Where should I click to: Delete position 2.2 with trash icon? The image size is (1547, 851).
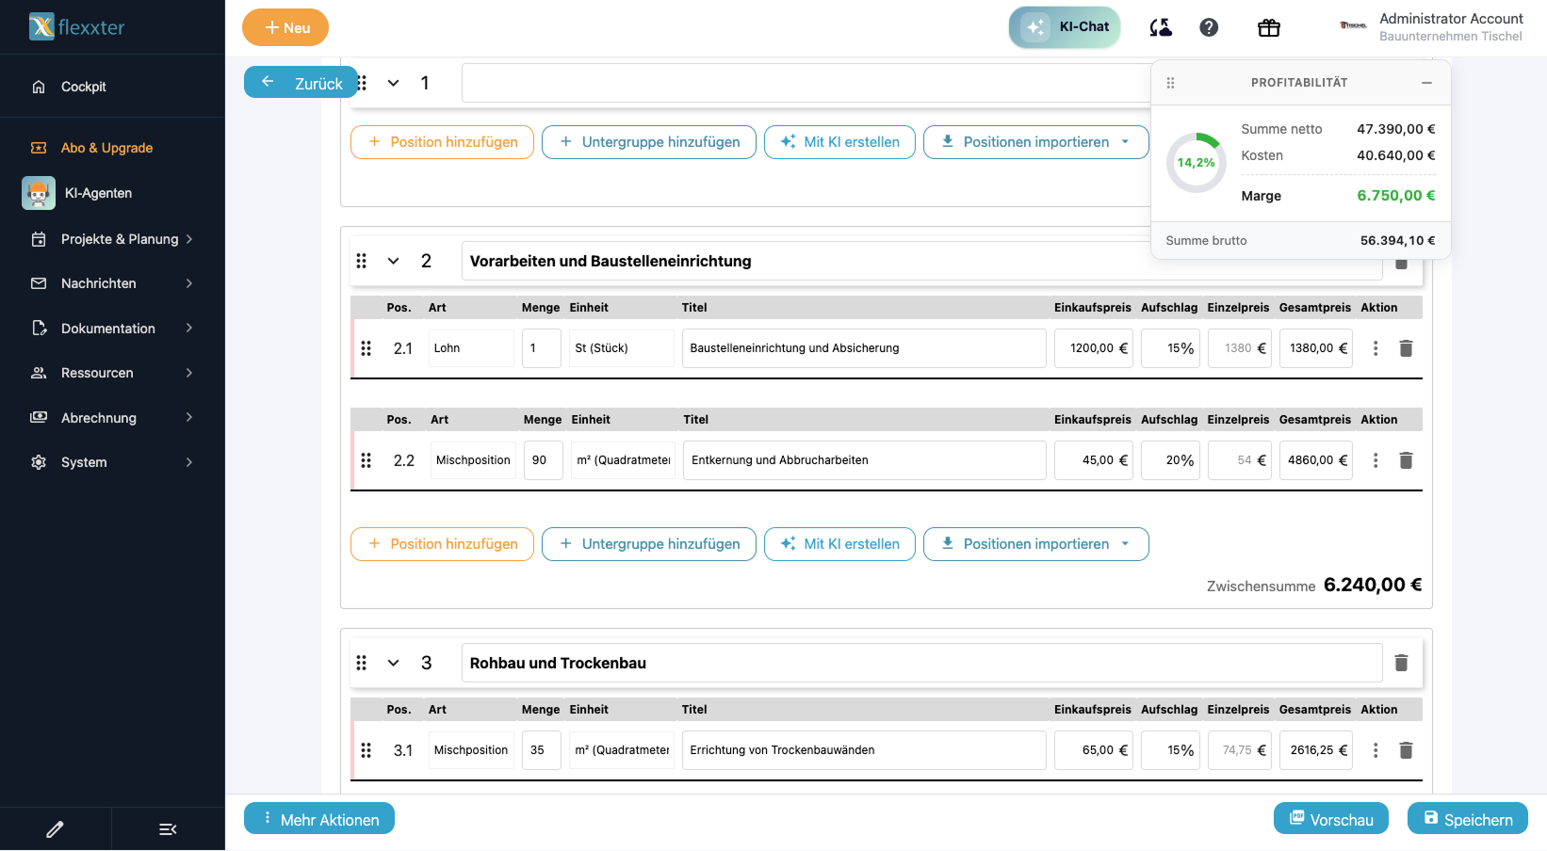(1406, 460)
